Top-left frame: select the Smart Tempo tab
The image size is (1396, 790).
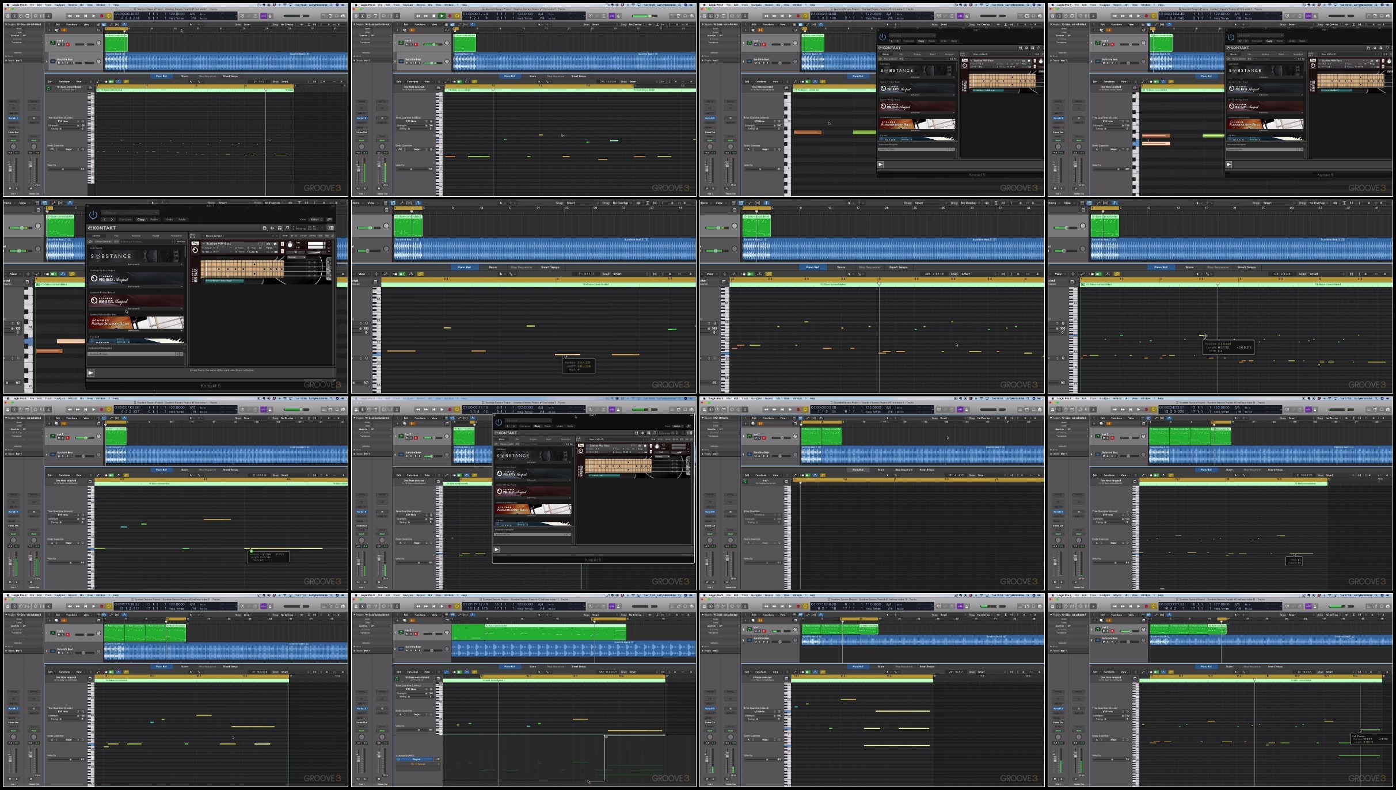(x=230, y=76)
